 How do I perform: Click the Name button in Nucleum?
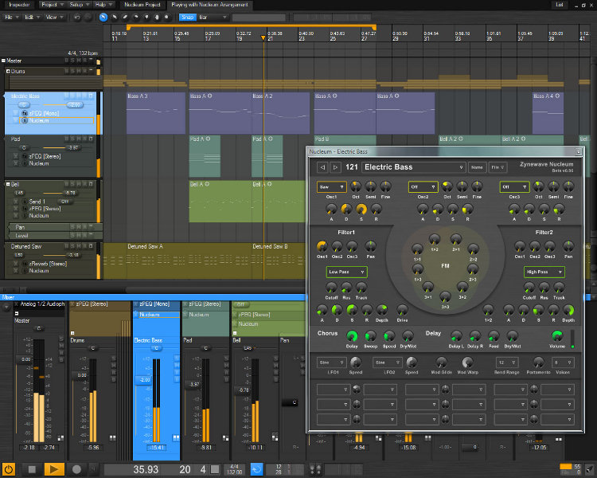coord(477,167)
